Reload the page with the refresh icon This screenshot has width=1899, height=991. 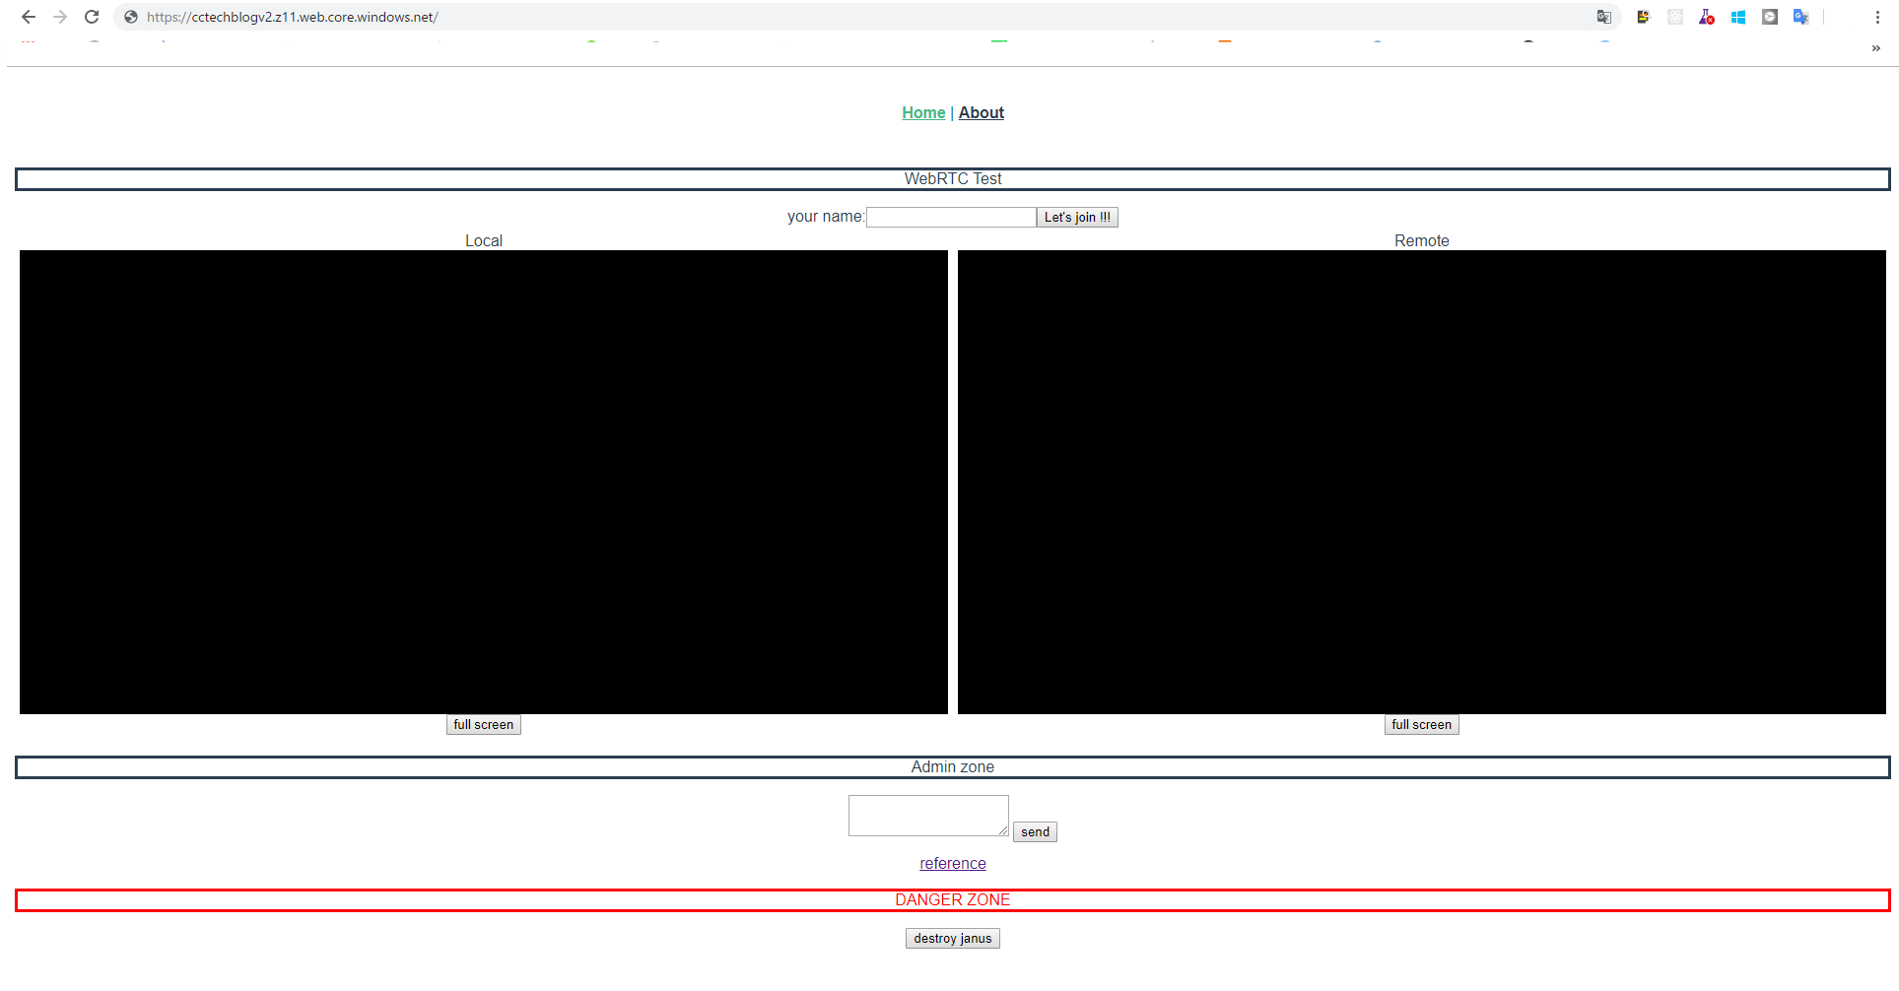[92, 17]
